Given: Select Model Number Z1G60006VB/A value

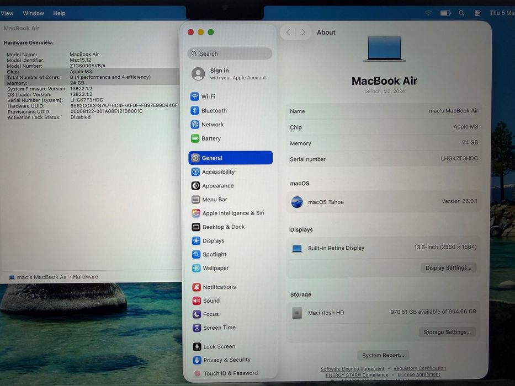Looking at the screenshot, I should [88, 66].
